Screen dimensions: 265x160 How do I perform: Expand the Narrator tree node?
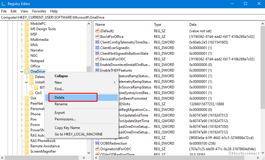click(22, 50)
